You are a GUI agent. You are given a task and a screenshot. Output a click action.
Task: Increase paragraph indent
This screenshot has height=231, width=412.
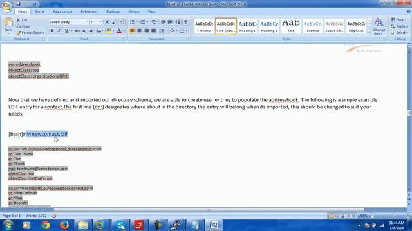[x=170, y=22]
